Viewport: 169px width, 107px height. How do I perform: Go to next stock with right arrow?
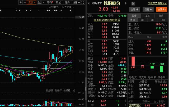coord(126,3)
